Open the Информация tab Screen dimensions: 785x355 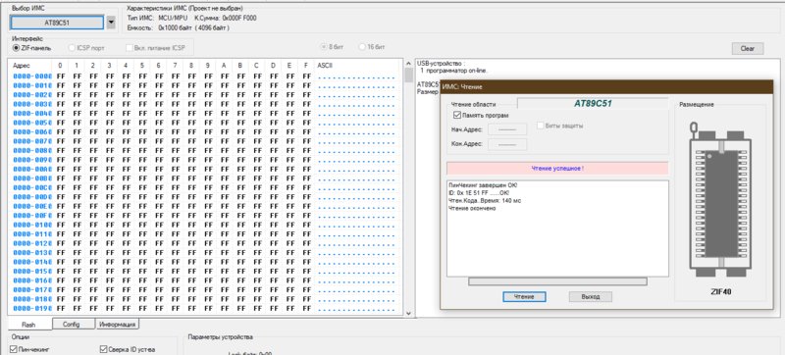click(x=117, y=324)
